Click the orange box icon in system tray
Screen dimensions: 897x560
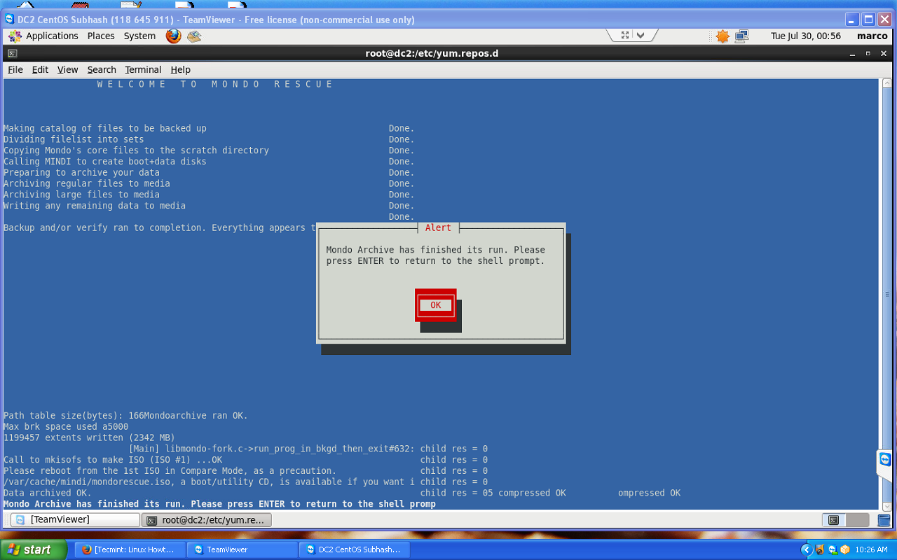pos(844,549)
